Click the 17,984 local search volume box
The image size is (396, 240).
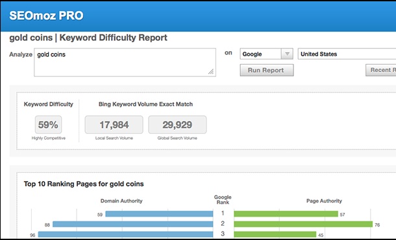[x=114, y=125]
